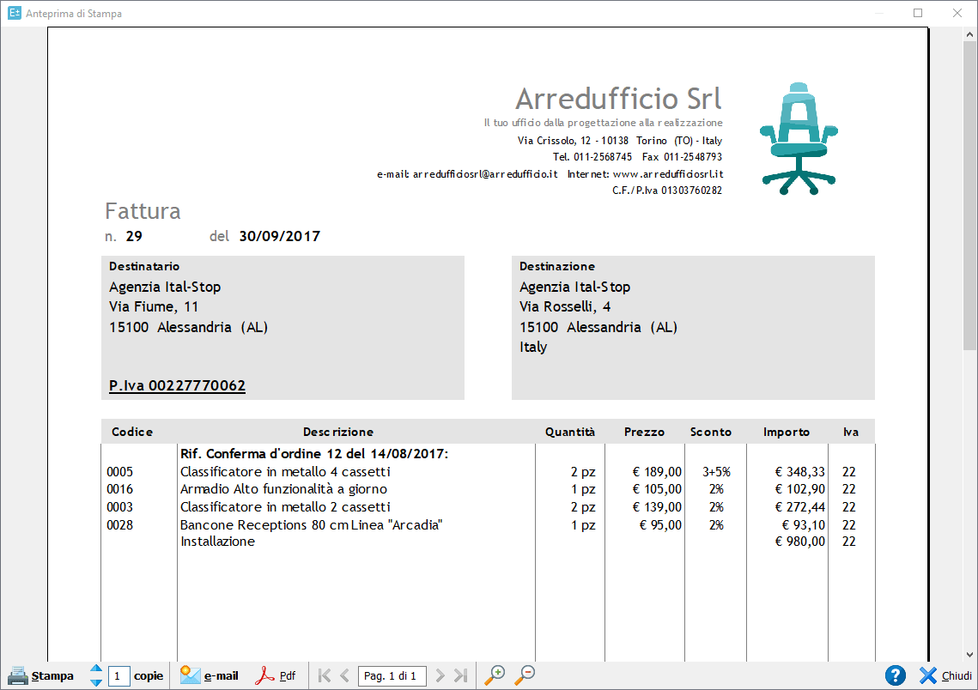Send the invoice via e-mail button
The width and height of the screenshot is (978, 690).
(x=210, y=675)
